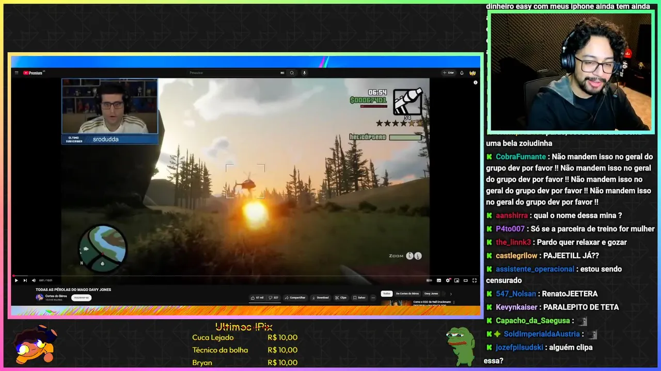Open Cortes do Béros channel name link
Image resolution: width=661 pixels, height=371 pixels.
click(56, 296)
